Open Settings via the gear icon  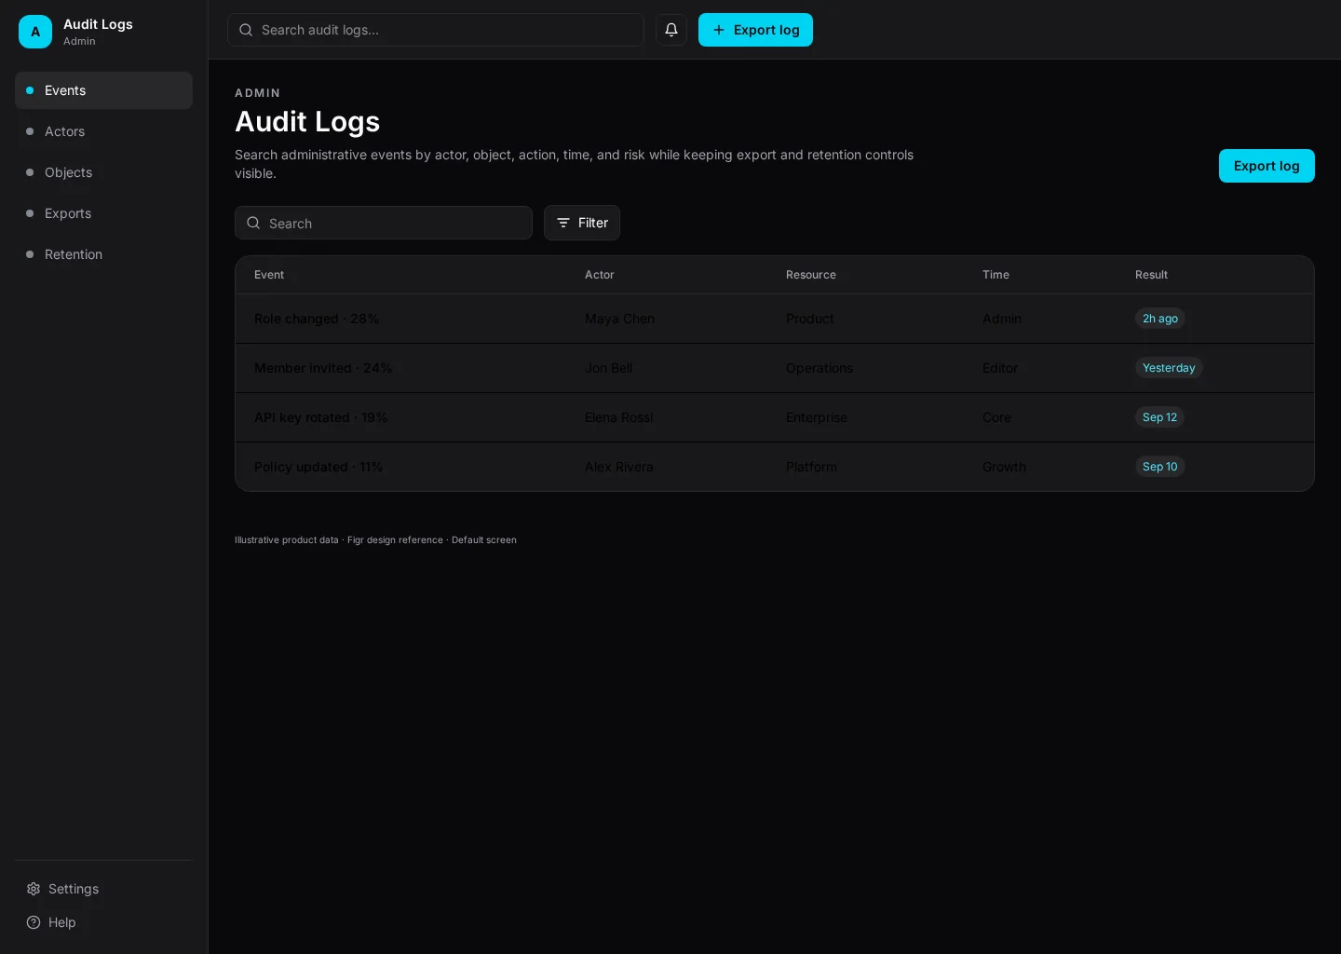34,889
